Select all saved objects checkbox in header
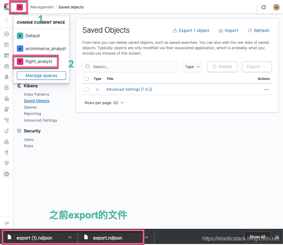Image resolution: width=283 pixels, height=245 pixels. point(86,79)
